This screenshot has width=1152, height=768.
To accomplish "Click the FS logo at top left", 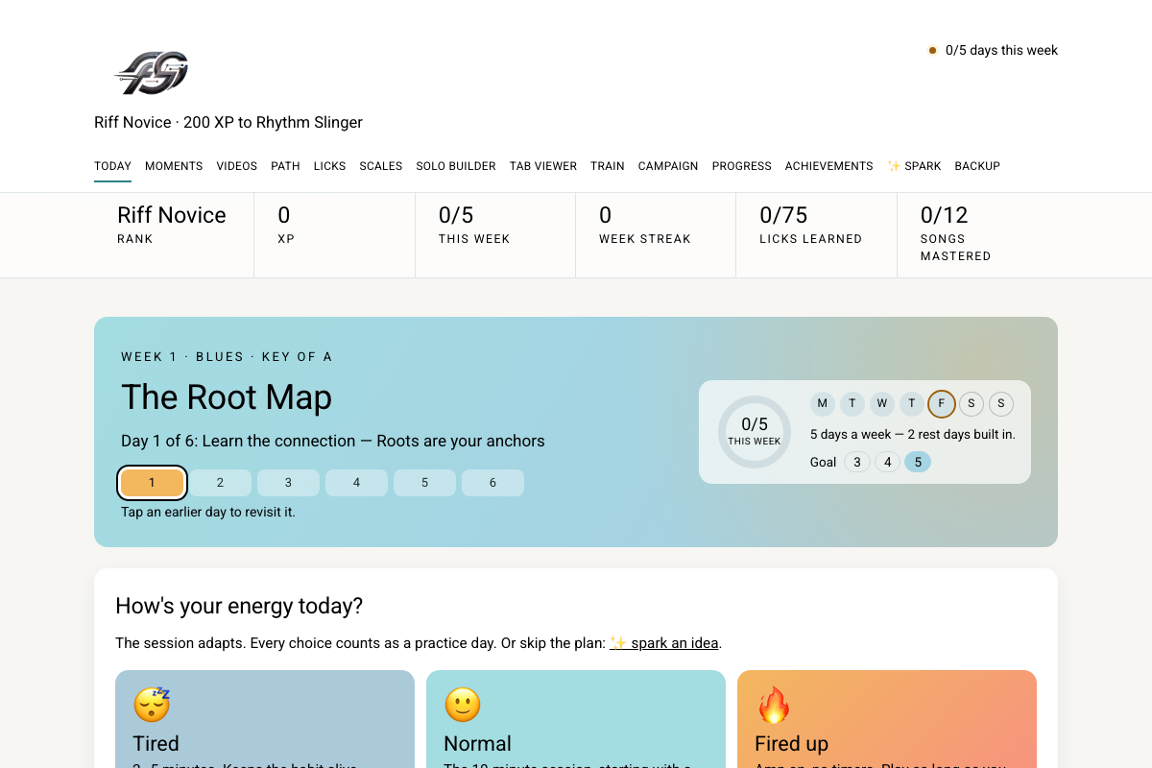I will coord(152,73).
